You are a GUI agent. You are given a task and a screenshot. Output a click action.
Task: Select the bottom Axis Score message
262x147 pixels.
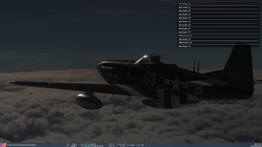click(185, 46)
